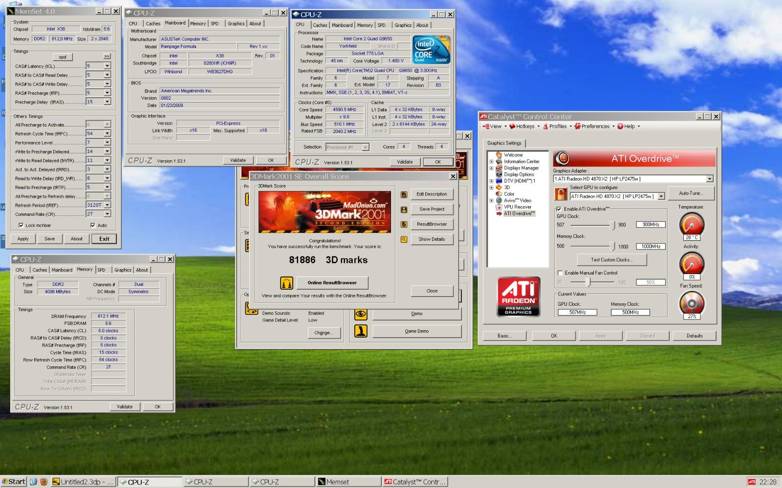The height and width of the screenshot is (488, 782).
Task: Click the spd button in MemSet timings
Action: [63, 57]
